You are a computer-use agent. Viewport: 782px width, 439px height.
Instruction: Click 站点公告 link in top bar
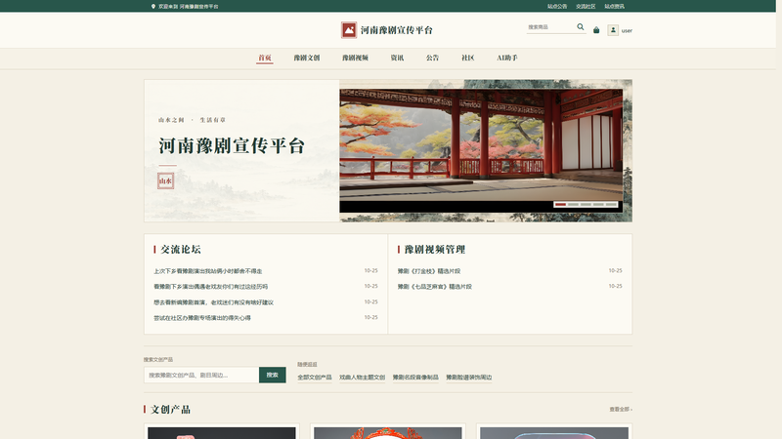click(557, 7)
